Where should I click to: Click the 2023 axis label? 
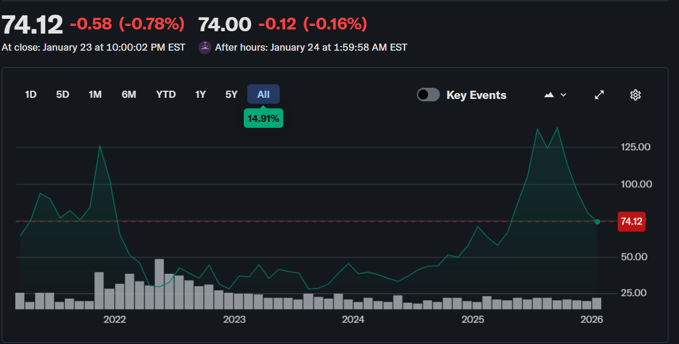point(234,319)
